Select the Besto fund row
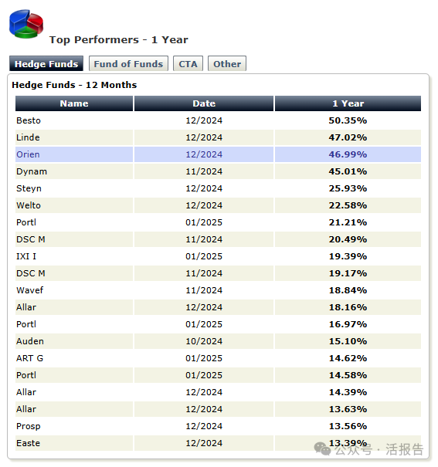This screenshot has height=467, width=438. point(218,120)
